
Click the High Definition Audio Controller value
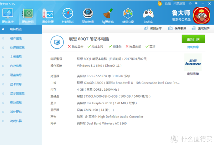(x=110, y=117)
